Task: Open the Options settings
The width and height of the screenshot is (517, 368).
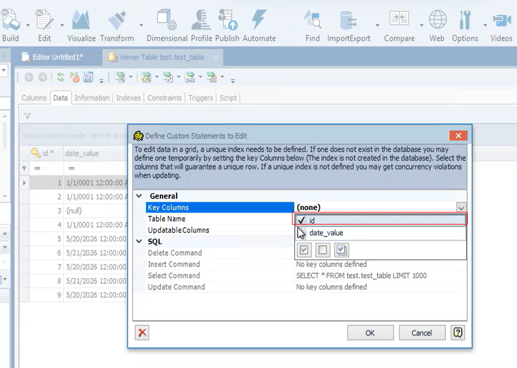Action: 465,26
